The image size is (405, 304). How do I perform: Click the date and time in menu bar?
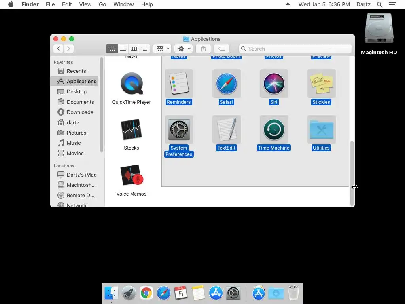coord(324,4)
